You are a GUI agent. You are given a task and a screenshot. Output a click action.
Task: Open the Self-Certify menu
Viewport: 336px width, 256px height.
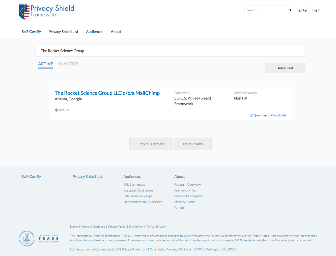[31, 31]
